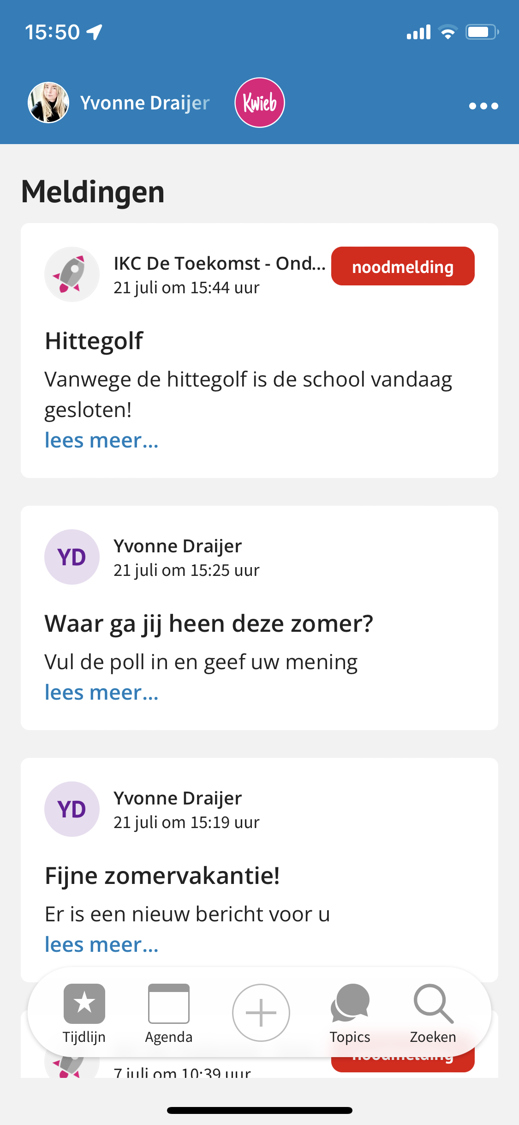This screenshot has width=519, height=1125.
Task: Open the three-dots more menu
Action: coord(483,106)
